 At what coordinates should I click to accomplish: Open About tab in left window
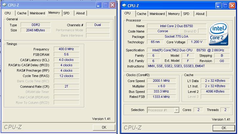80,13
